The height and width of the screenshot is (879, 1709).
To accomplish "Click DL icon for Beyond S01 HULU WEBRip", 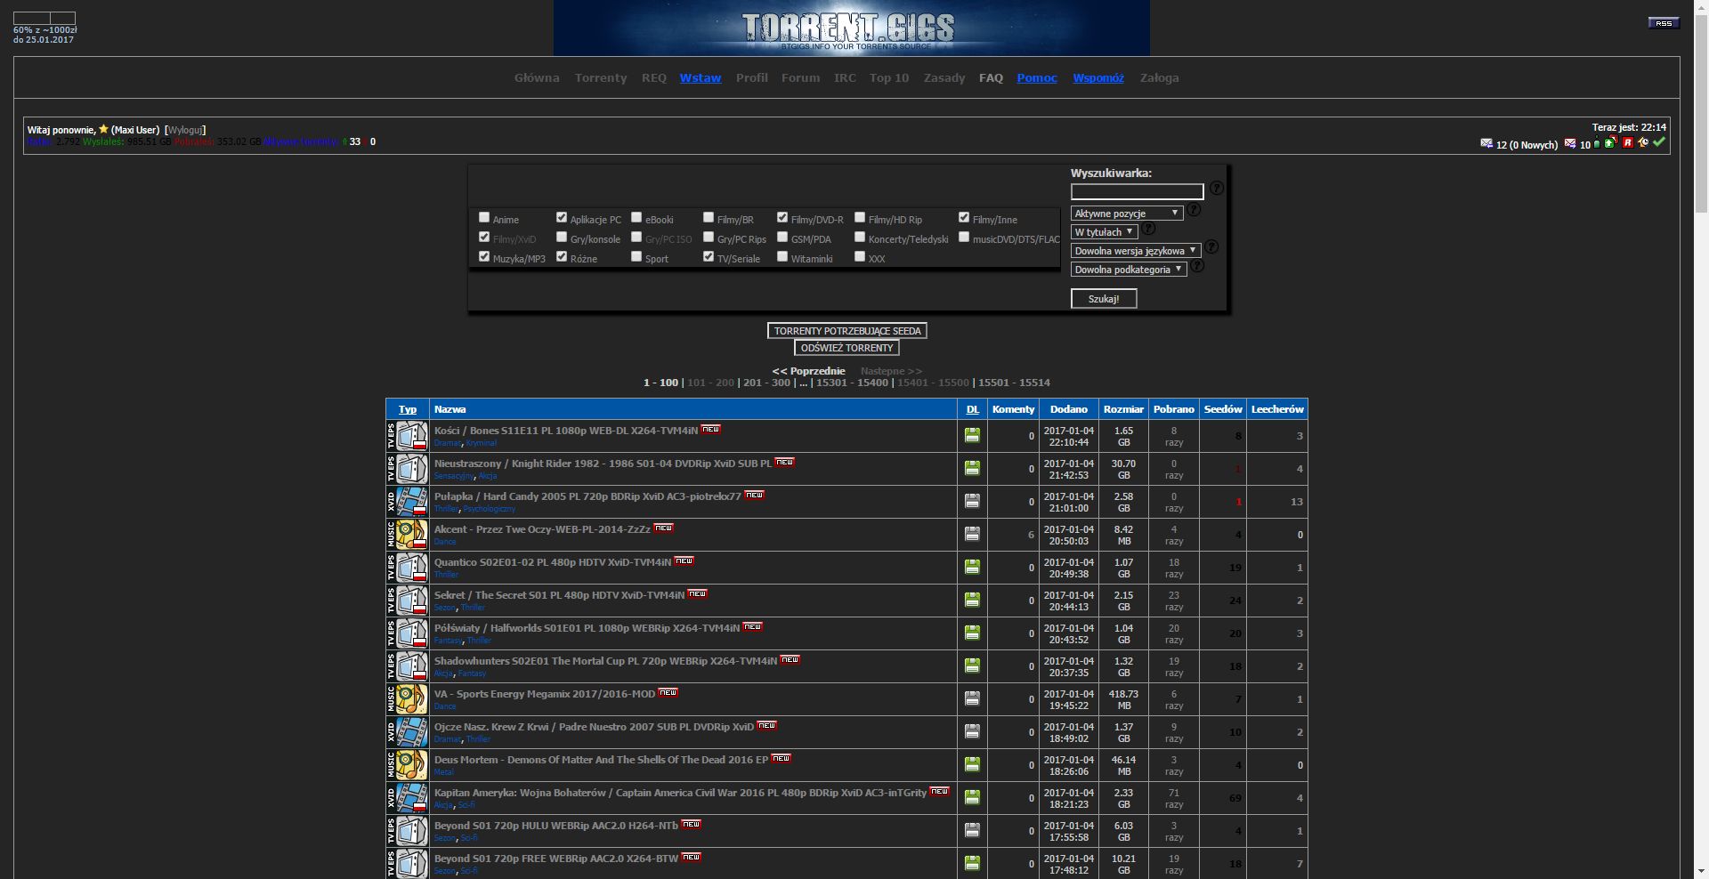I will tap(972, 830).
